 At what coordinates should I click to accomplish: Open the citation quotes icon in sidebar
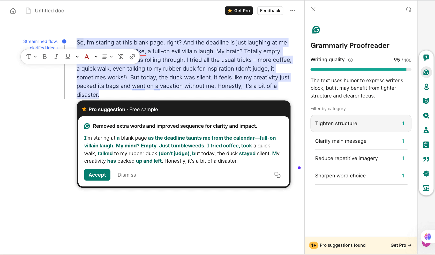point(426,159)
